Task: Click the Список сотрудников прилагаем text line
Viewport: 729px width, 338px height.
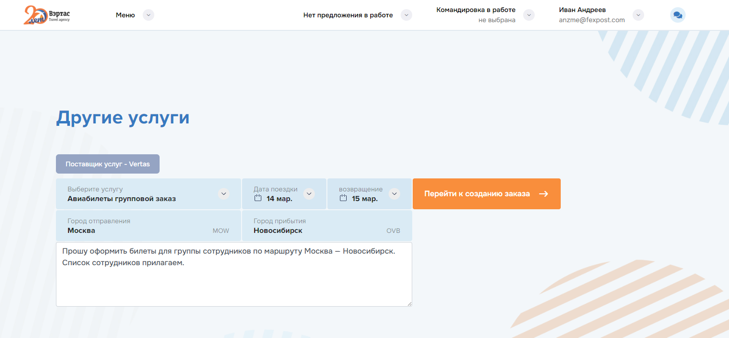Action: [x=123, y=263]
